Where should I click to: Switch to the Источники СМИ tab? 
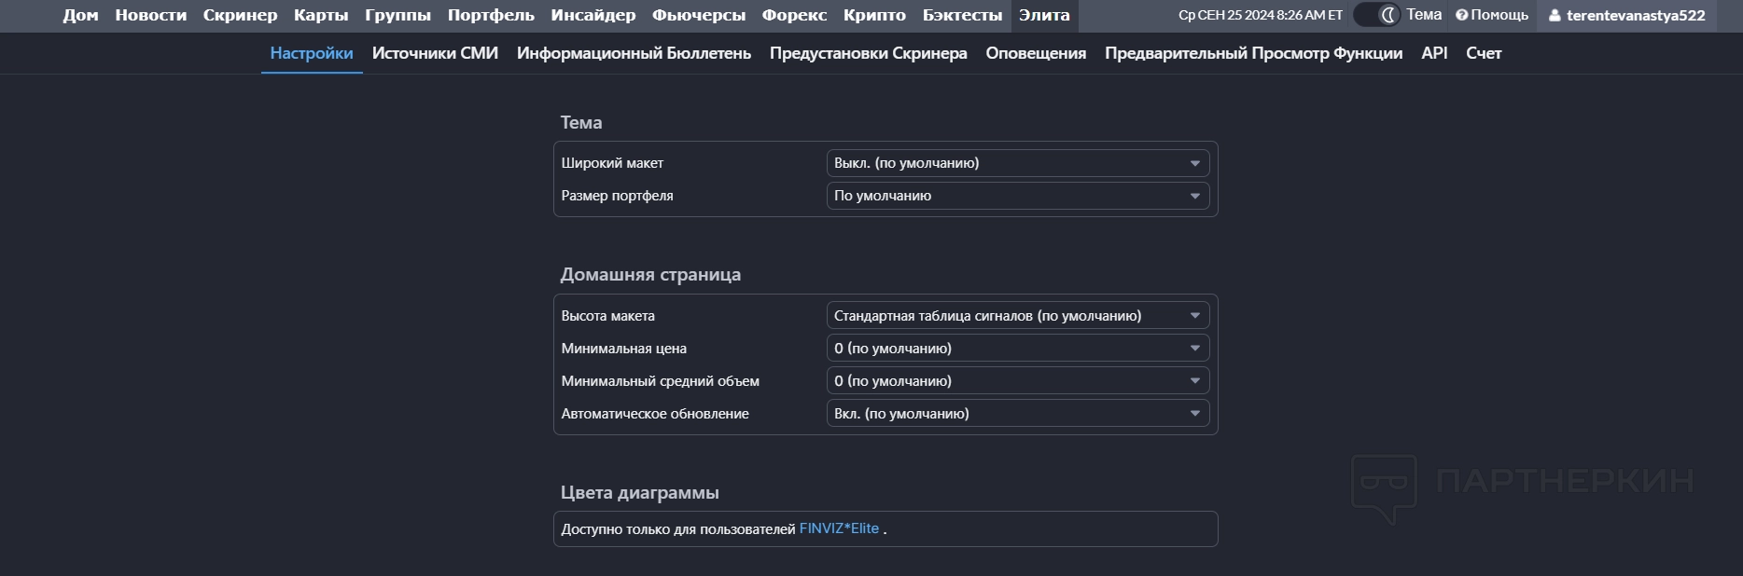(435, 53)
